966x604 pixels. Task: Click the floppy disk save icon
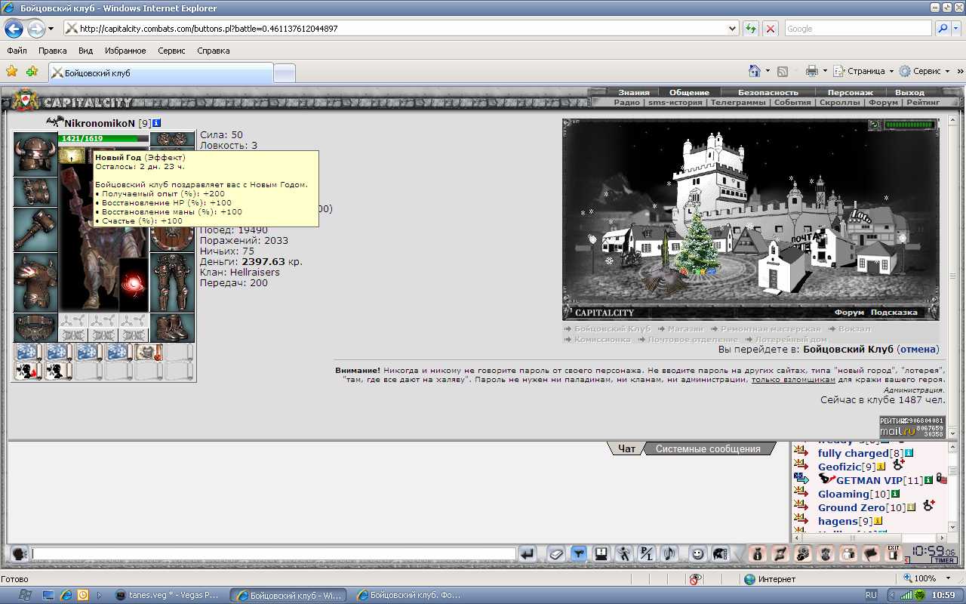[x=601, y=553]
